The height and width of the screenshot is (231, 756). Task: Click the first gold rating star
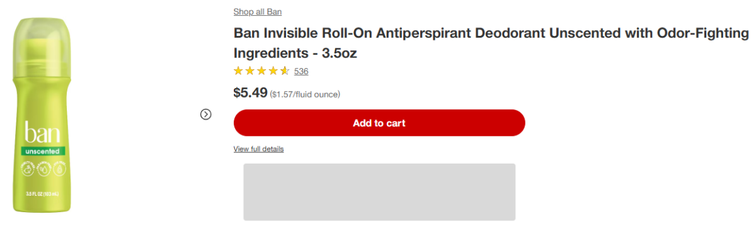239,70
